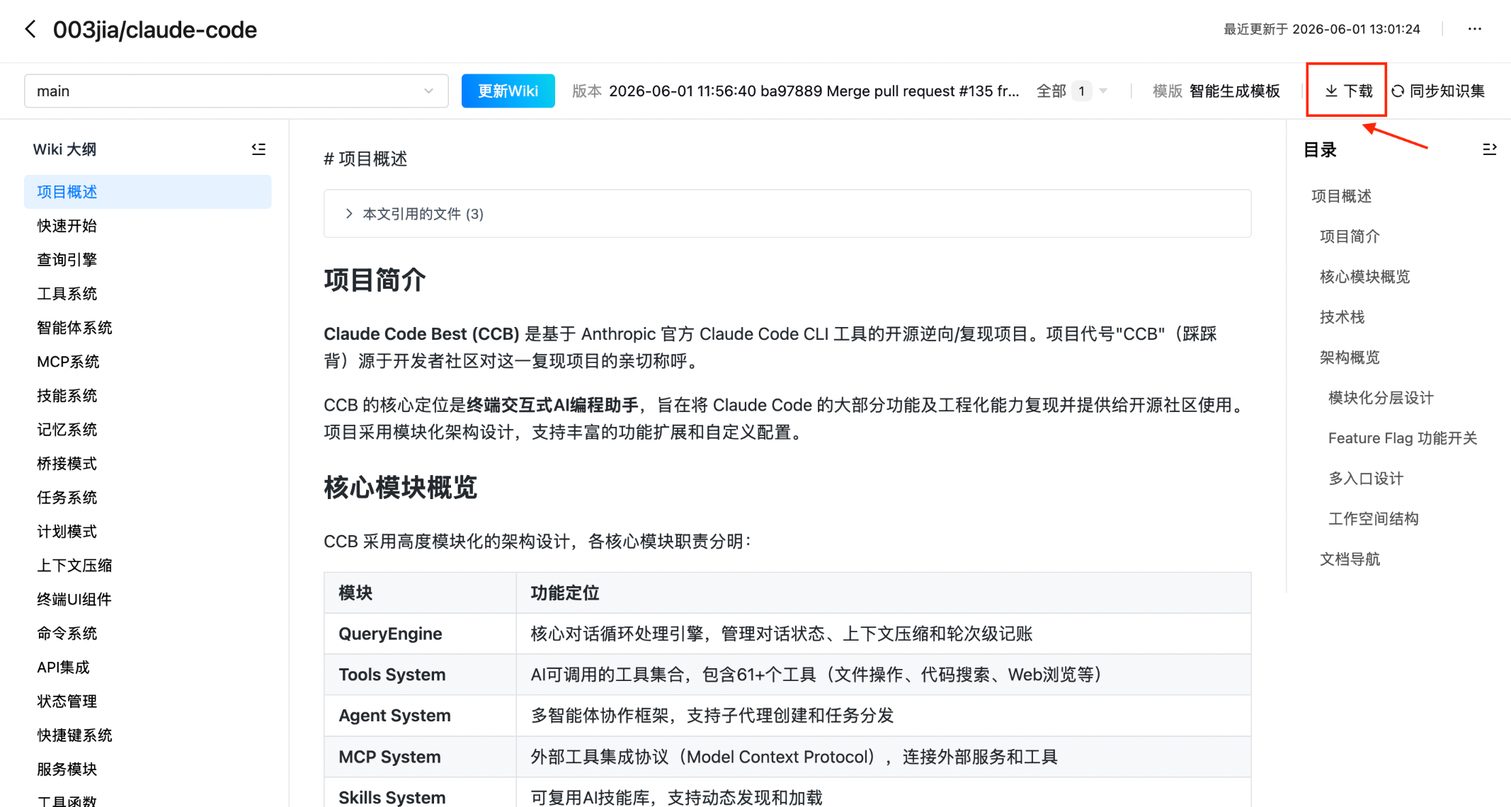Open the main branch dropdown
1511x807 pixels.
(x=236, y=91)
